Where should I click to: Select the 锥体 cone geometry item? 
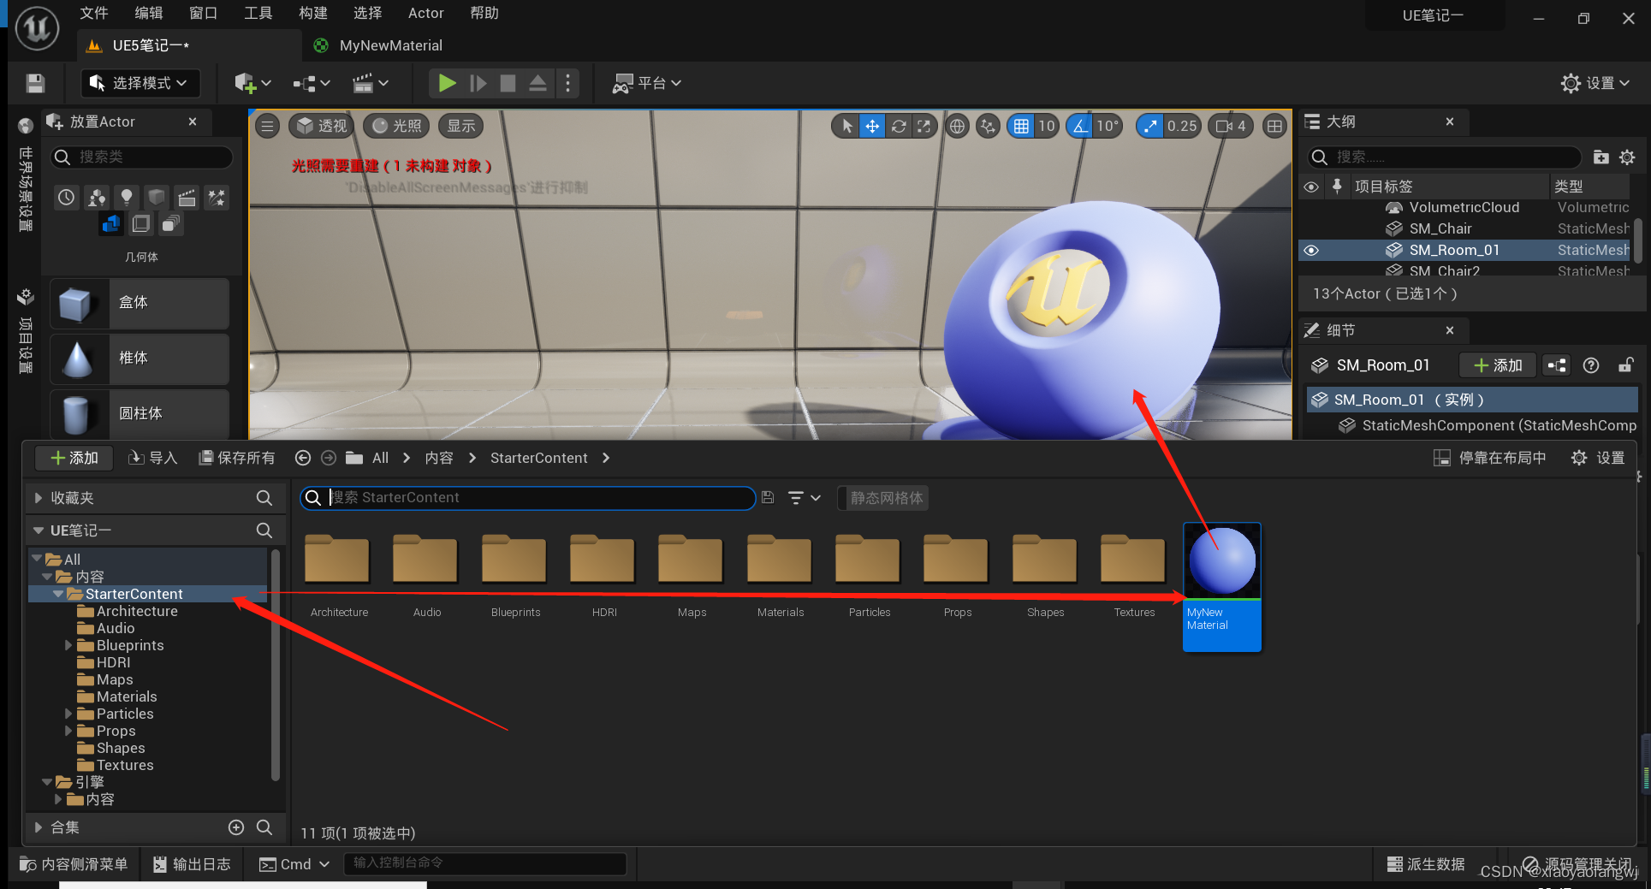(x=140, y=359)
